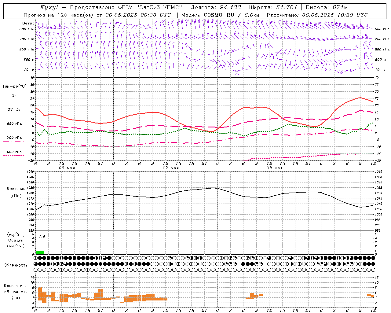
Task: Click the longitude value Долгота: 94.433
Action: tap(216, 7)
